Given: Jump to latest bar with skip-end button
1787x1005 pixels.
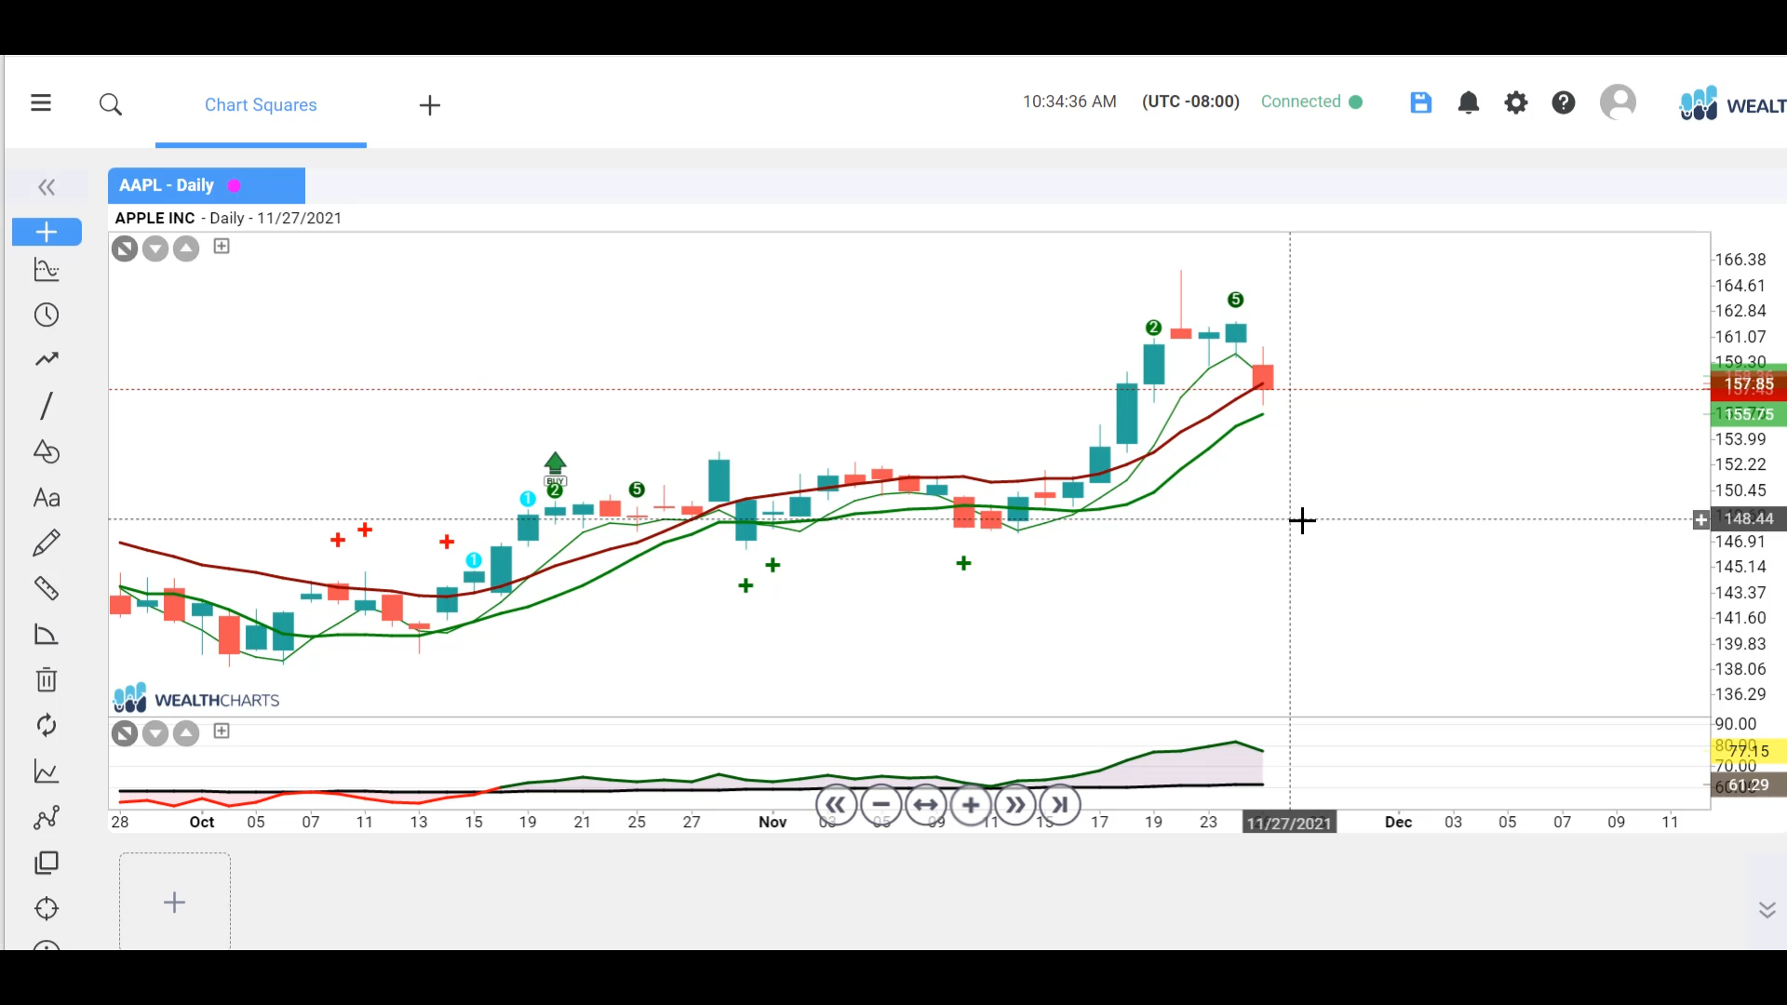Looking at the screenshot, I should click(x=1060, y=805).
